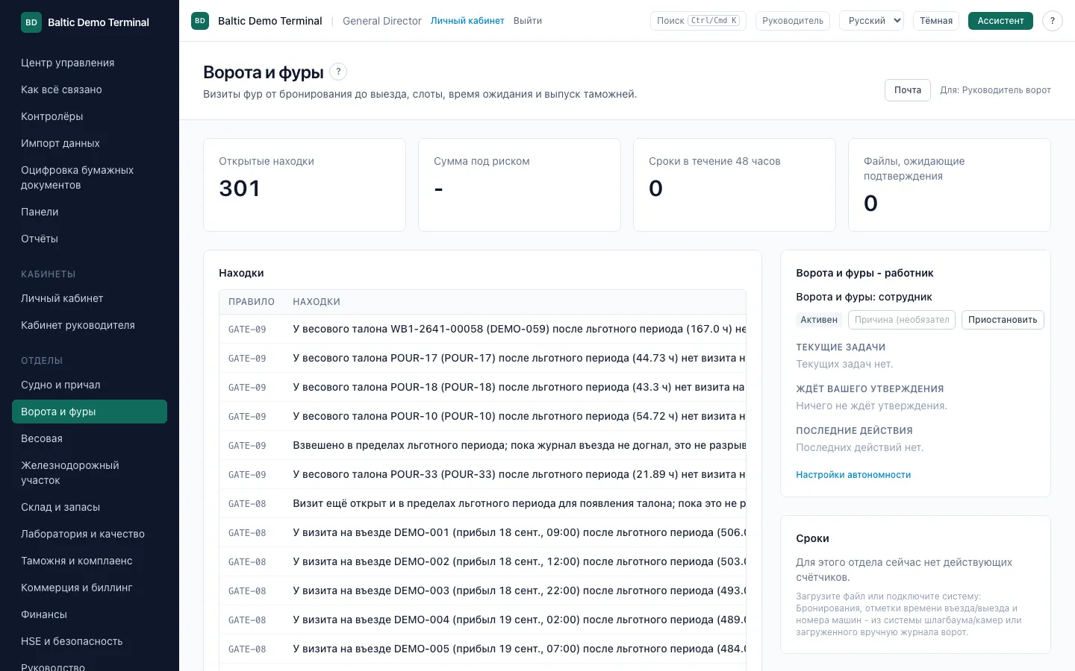Open Коммерция и биллинг department
The image size is (1075, 671).
[x=90, y=587]
